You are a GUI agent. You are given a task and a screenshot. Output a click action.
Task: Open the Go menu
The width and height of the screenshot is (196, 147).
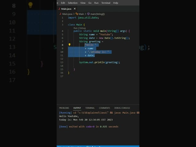click(x=90, y=3)
